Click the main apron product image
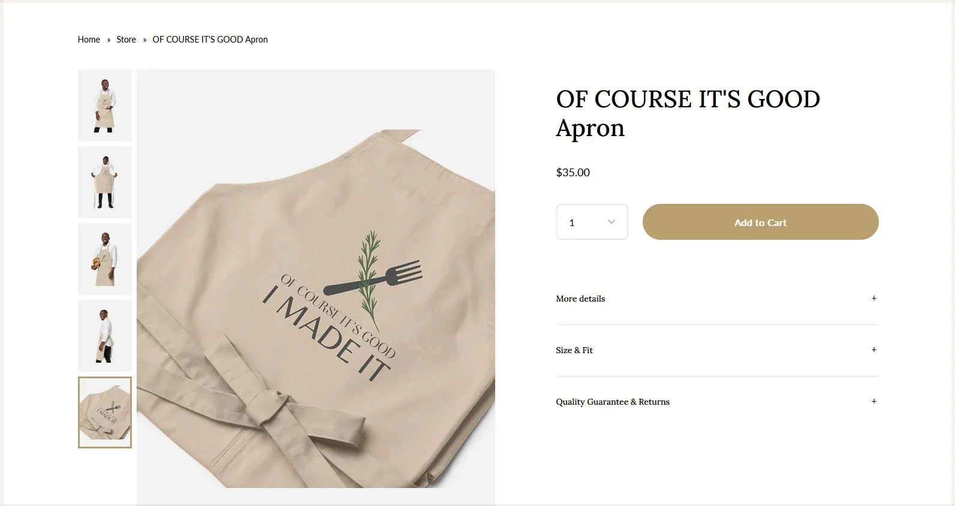 (316, 287)
